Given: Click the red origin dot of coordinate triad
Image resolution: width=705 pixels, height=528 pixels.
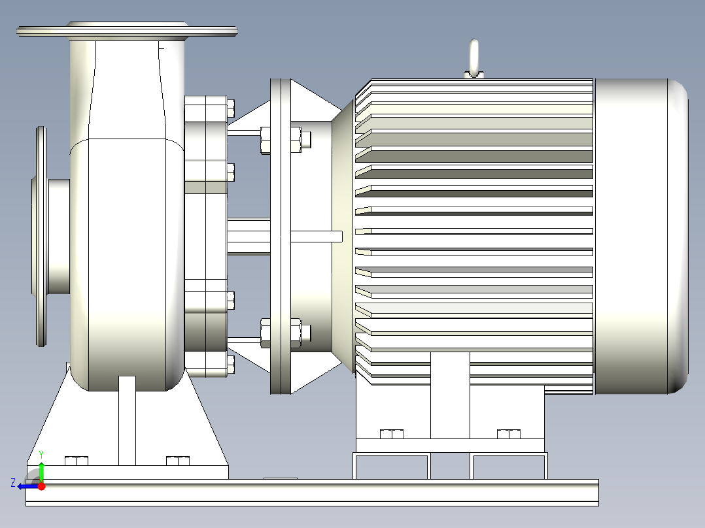Looking at the screenshot, I should 41,486.
